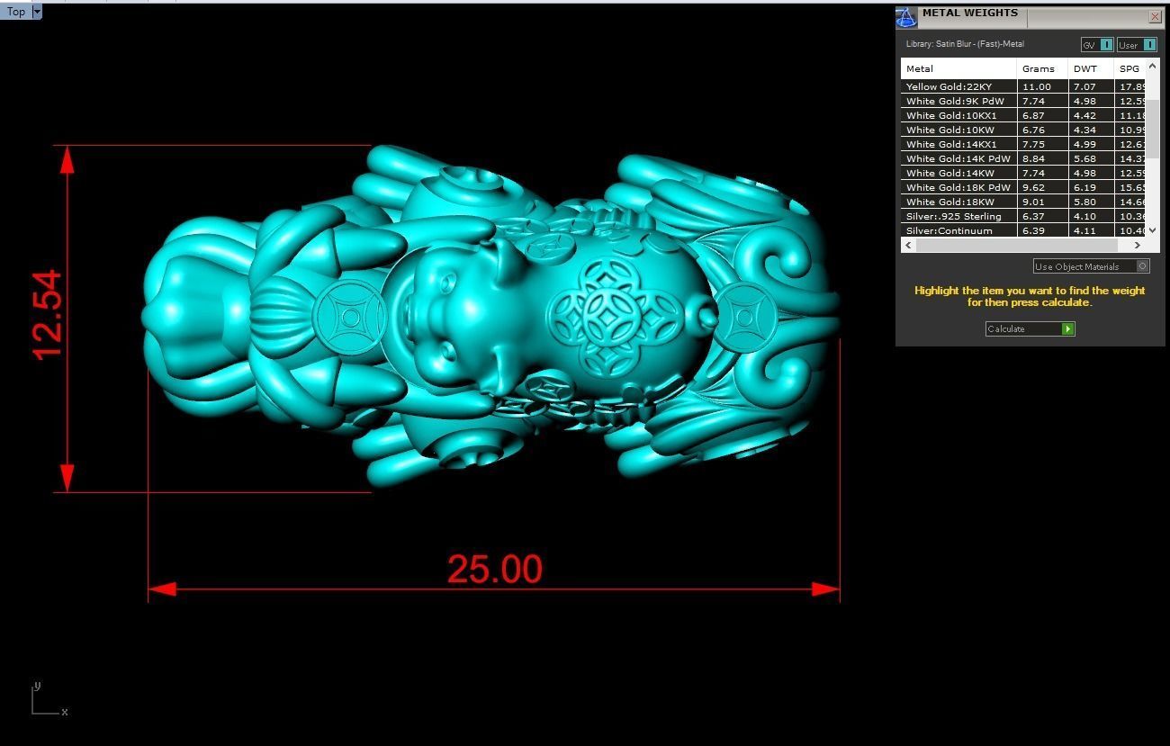Select the 12.54 height dimension text
The height and width of the screenshot is (746, 1170).
(x=48, y=314)
